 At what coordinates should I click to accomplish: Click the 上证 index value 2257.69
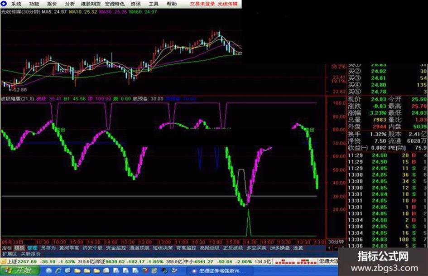click(x=27, y=261)
